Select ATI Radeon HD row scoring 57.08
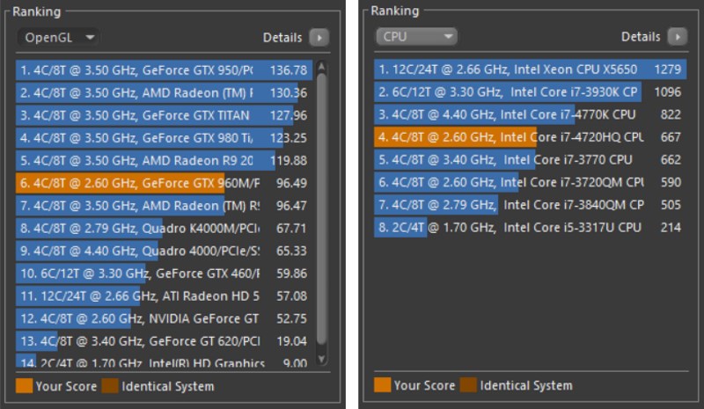Image resolution: width=704 pixels, height=409 pixels. point(165,296)
